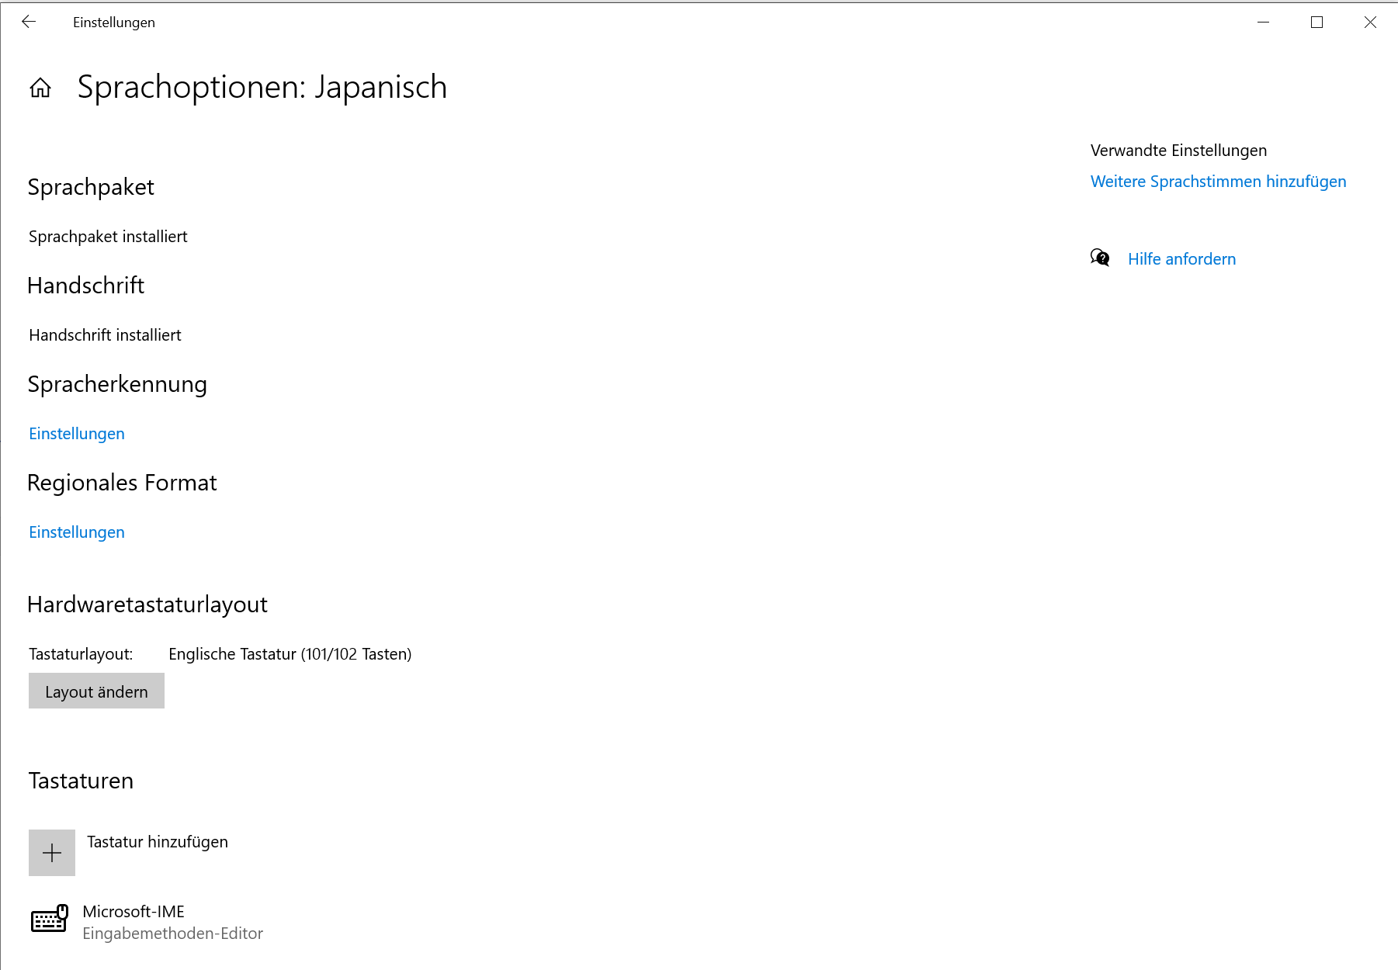Open Einstellungen link under Regionales Format
Image resolution: width=1398 pixels, height=970 pixels.
(77, 532)
